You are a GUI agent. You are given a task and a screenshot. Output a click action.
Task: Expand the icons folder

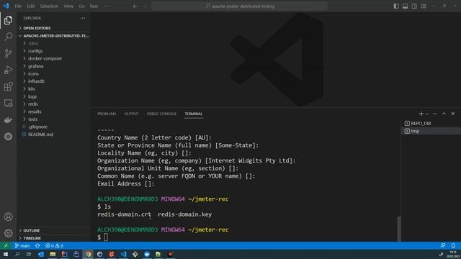click(x=54, y=73)
